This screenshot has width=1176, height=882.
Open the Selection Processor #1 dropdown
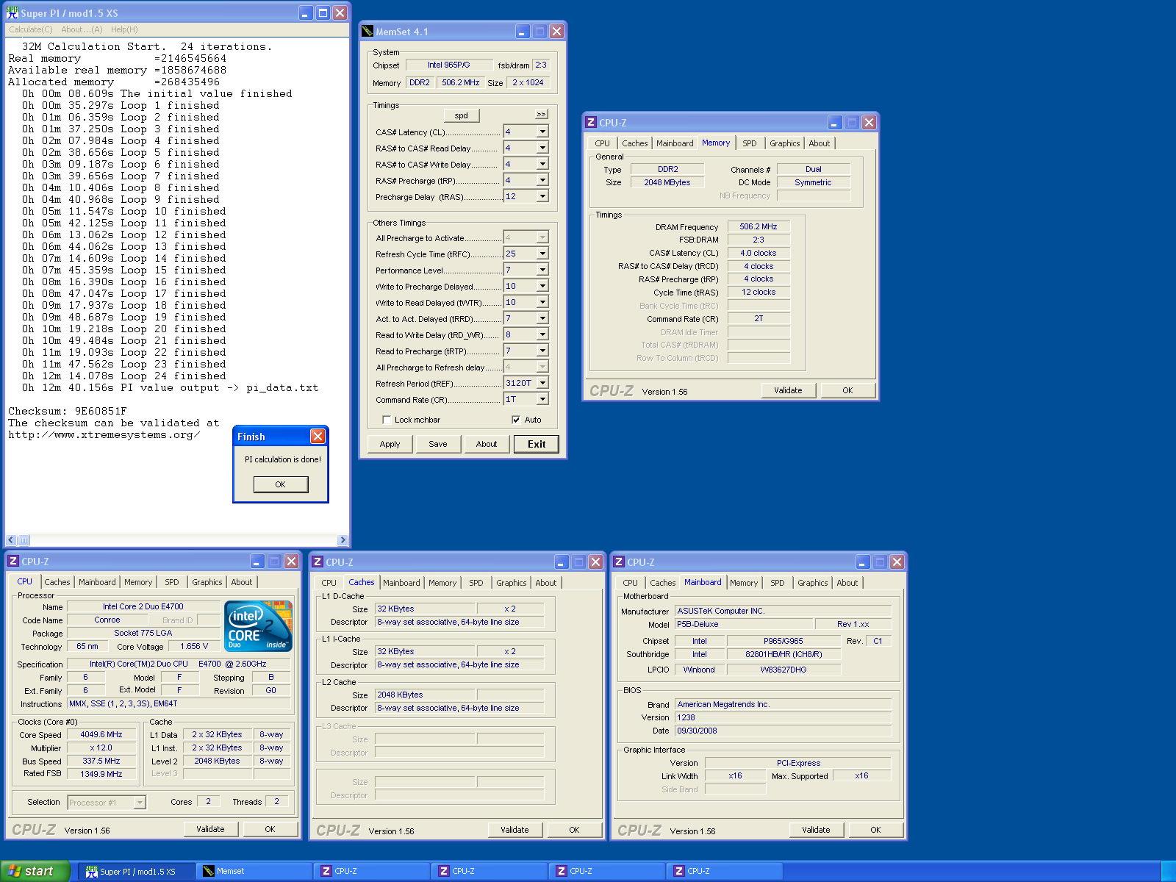(140, 803)
